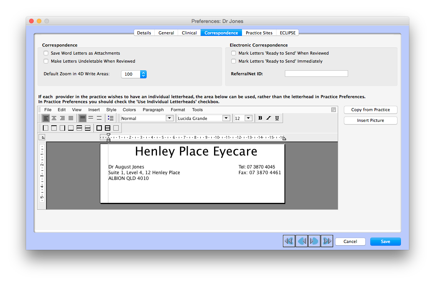Center align text in letterhead editor
The image size is (435, 285).
(54, 118)
